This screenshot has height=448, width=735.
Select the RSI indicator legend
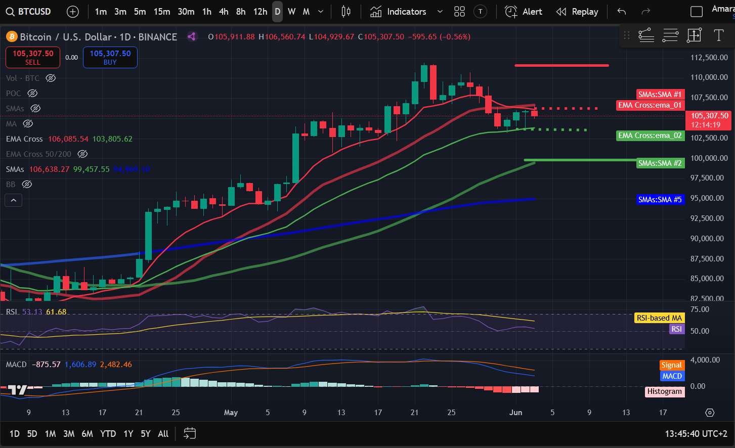coord(12,311)
